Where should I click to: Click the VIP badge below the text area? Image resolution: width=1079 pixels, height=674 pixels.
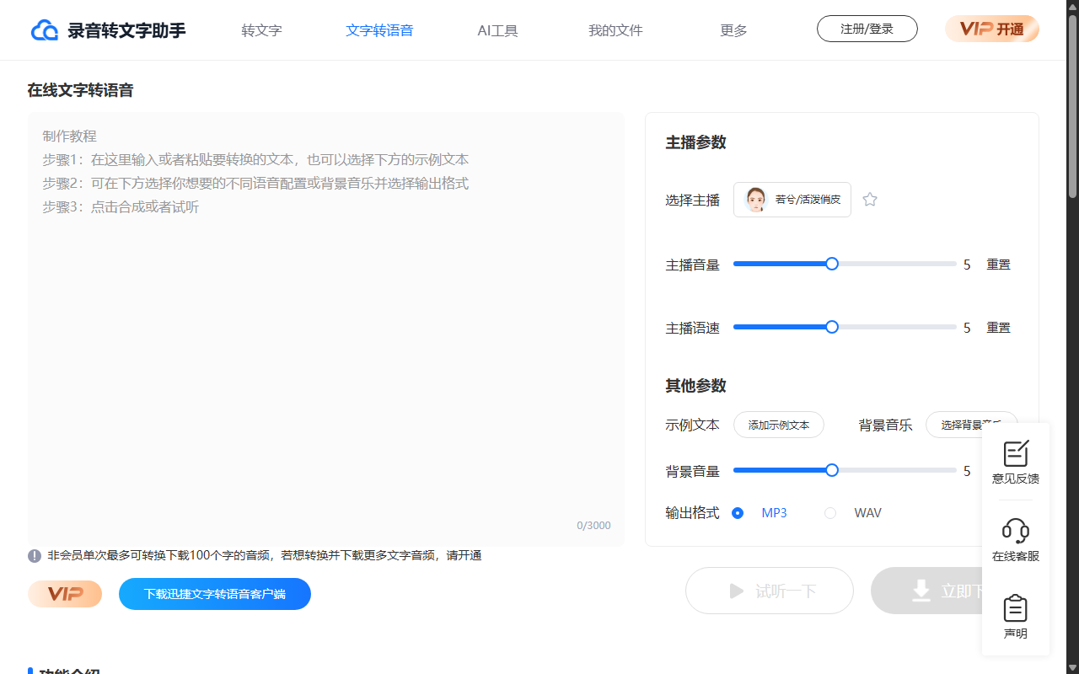pyautogui.click(x=65, y=594)
